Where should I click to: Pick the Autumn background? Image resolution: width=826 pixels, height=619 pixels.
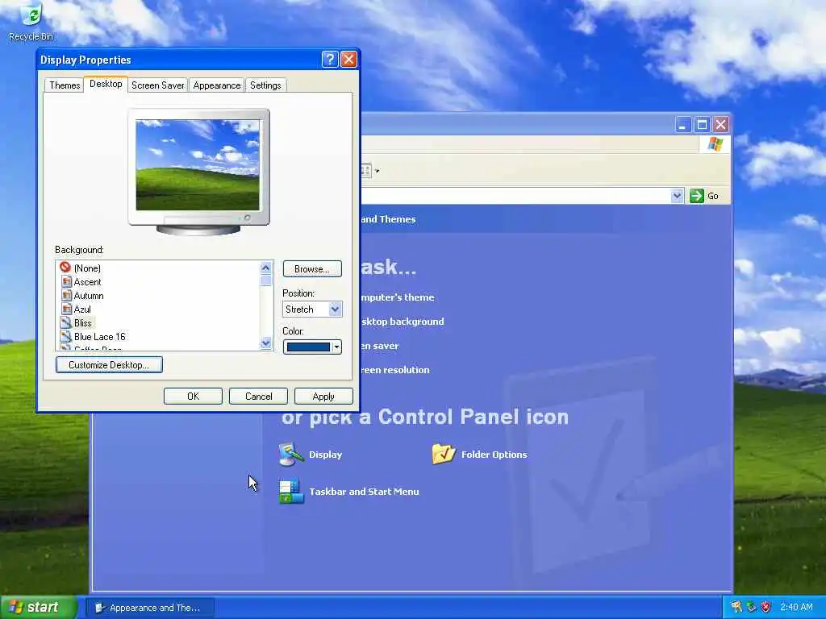pyautogui.click(x=89, y=296)
